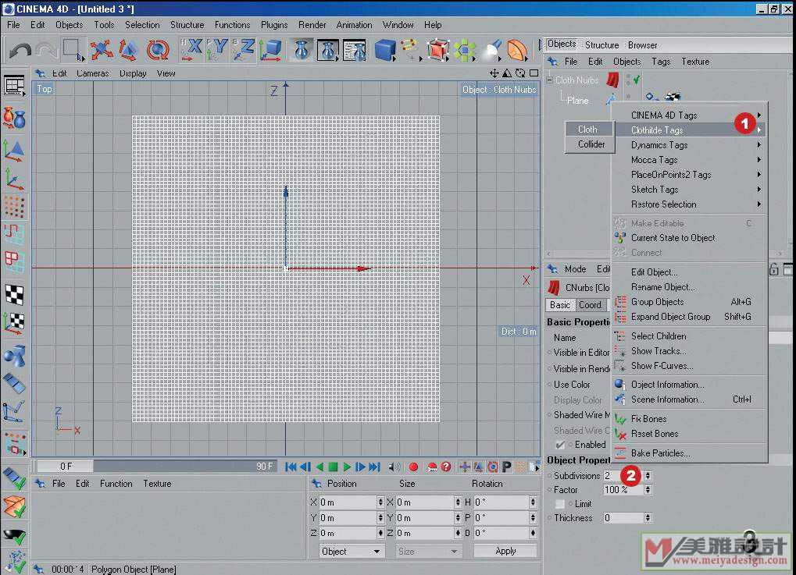The height and width of the screenshot is (575, 796).
Task: Toggle the Z axis lock
Action: 245,50
